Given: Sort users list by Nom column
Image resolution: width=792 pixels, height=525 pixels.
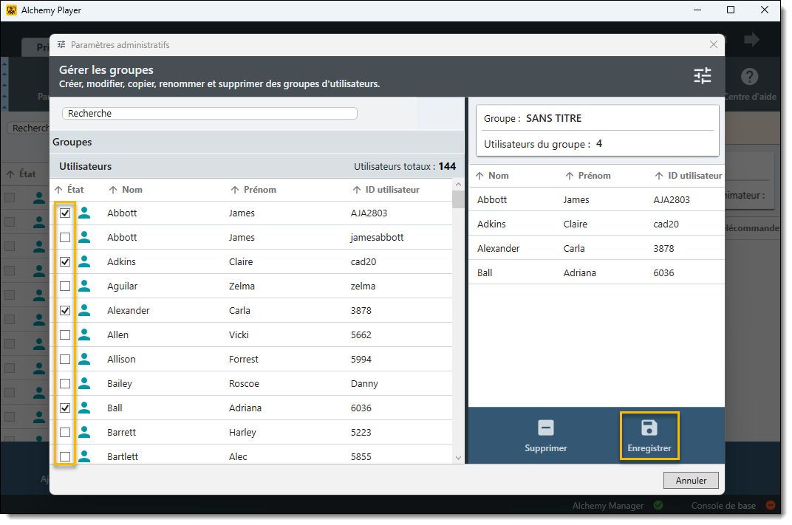Looking at the screenshot, I should 132,190.
